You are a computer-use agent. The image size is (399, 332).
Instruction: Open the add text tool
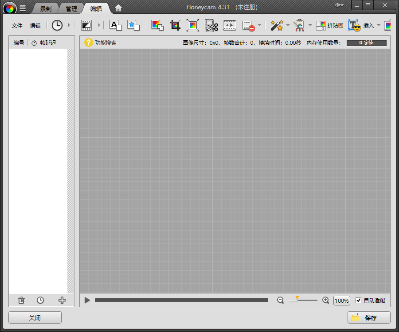(x=115, y=25)
